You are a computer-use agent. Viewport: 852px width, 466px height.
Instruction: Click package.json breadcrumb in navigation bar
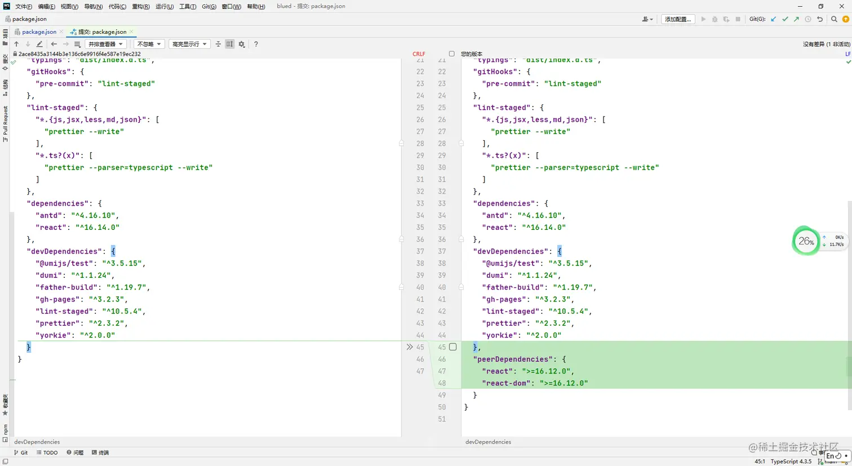26,19
